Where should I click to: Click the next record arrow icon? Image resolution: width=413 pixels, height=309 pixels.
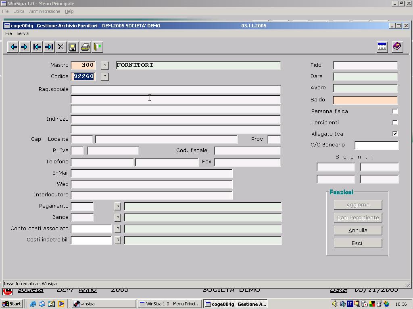pyautogui.click(x=25, y=47)
